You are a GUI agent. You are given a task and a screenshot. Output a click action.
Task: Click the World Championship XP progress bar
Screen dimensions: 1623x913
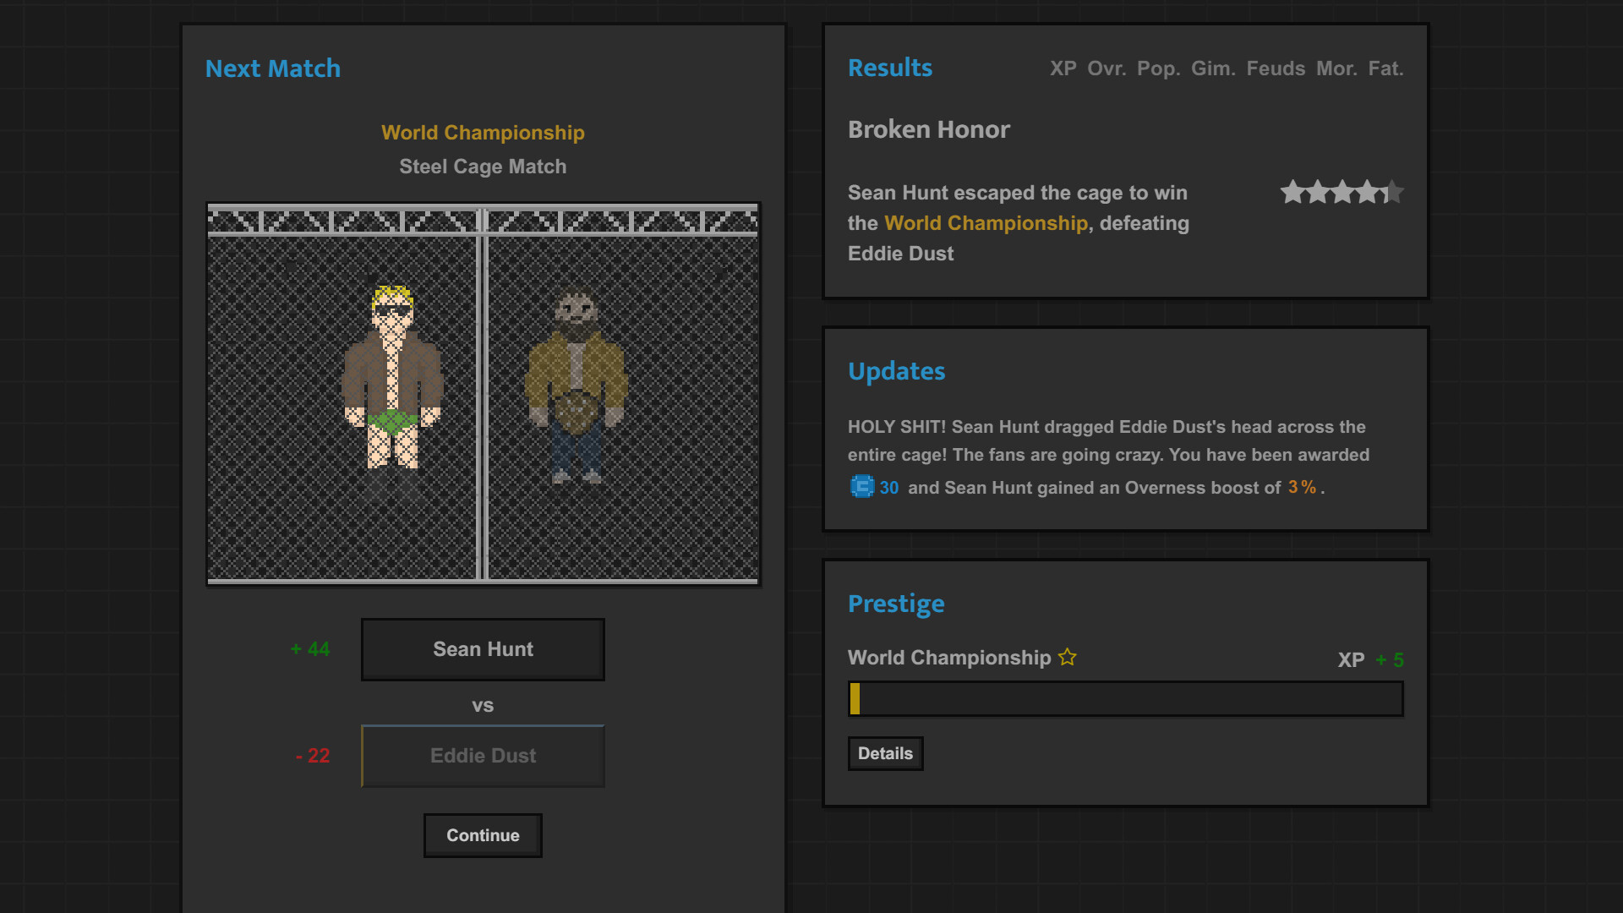(x=1125, y=699)
